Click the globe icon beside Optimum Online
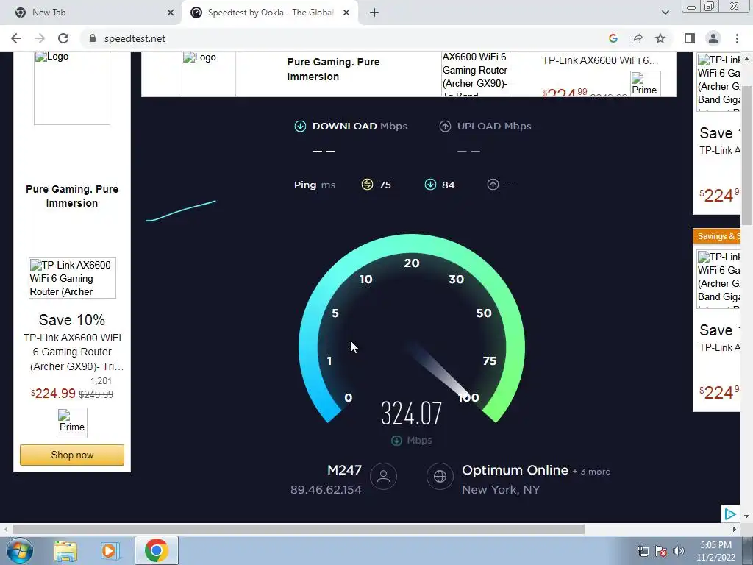 click(x=440, y=476)
